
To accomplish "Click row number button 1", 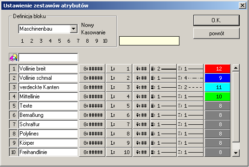I will (x=13, y=69).
